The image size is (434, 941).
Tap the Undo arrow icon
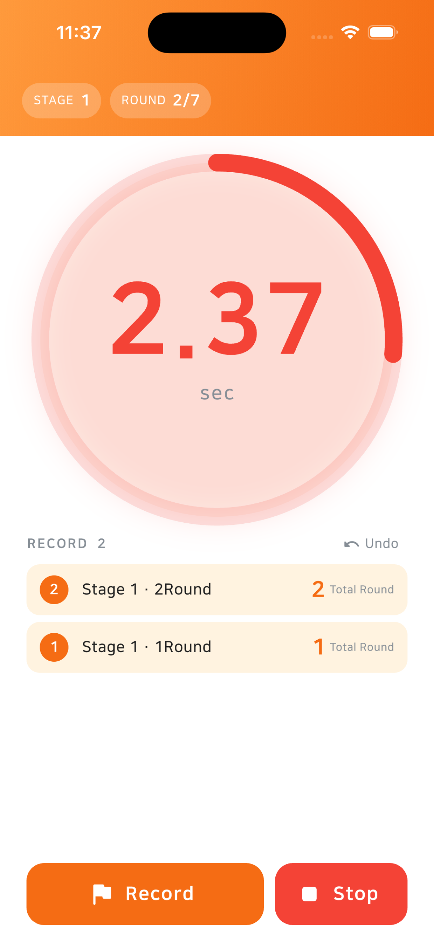point(352,544)
